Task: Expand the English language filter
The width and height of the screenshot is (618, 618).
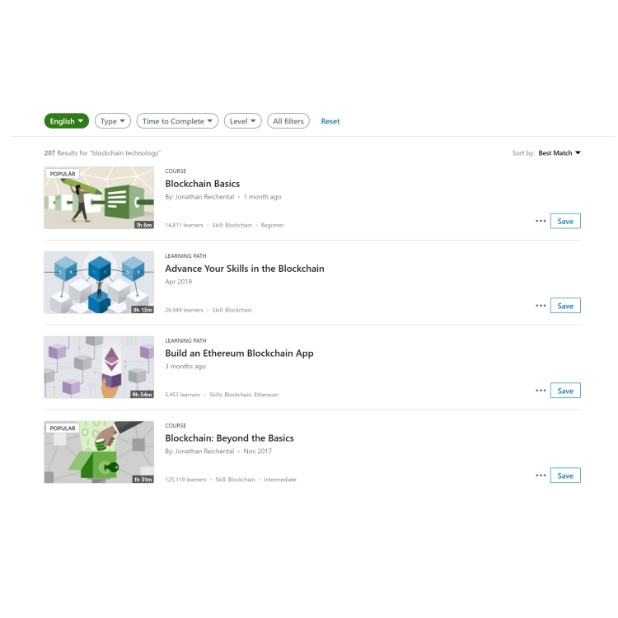Action: tap(67, 121)
